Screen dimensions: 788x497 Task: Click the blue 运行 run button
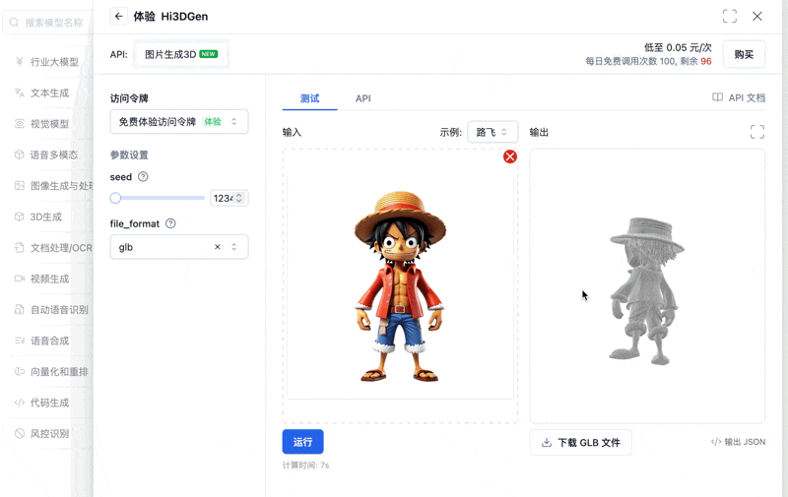tap(302, 442)
